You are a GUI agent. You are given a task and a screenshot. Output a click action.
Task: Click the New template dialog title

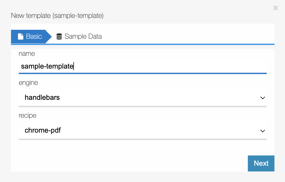coord(57,16)
